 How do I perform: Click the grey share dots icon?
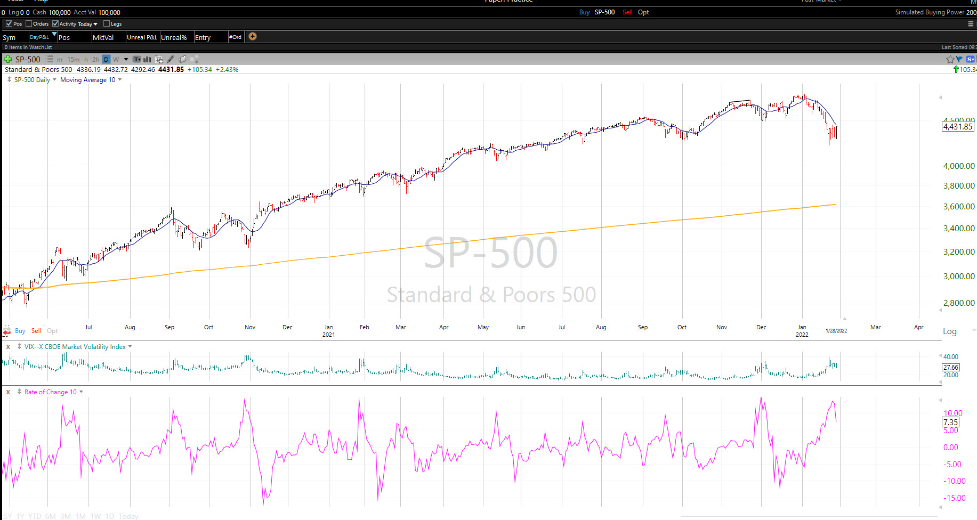pos(194,59)
